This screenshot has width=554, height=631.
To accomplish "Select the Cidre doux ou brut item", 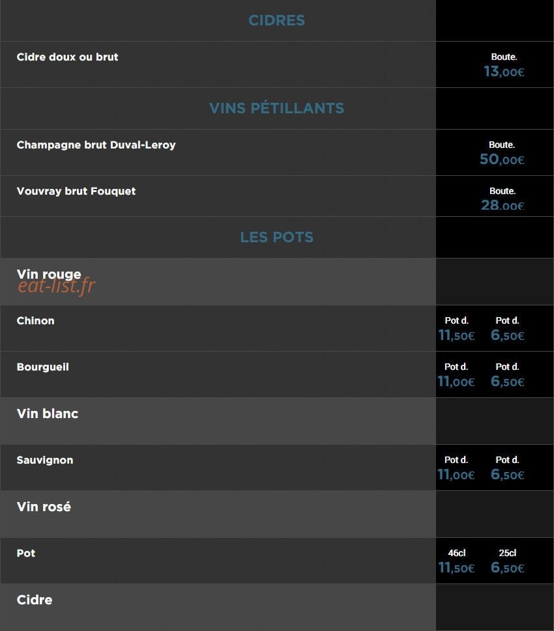I will (x=67, y=57).
